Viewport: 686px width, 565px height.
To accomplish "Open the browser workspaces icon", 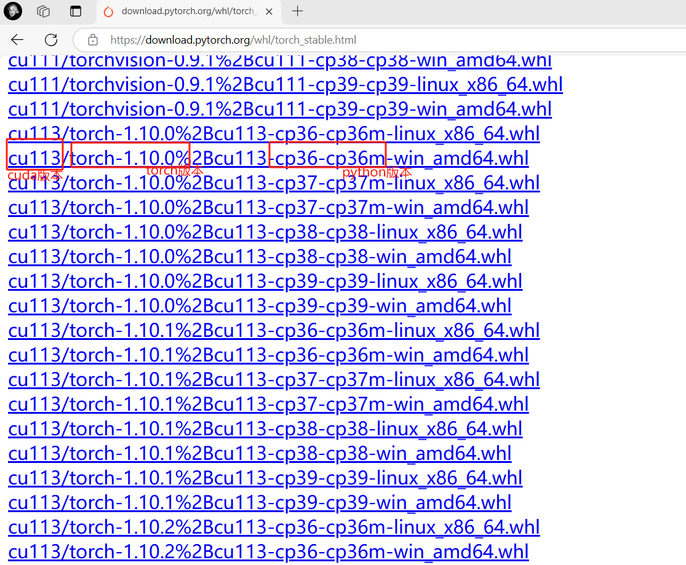I will pyautogui.click(x=43, y=11).
